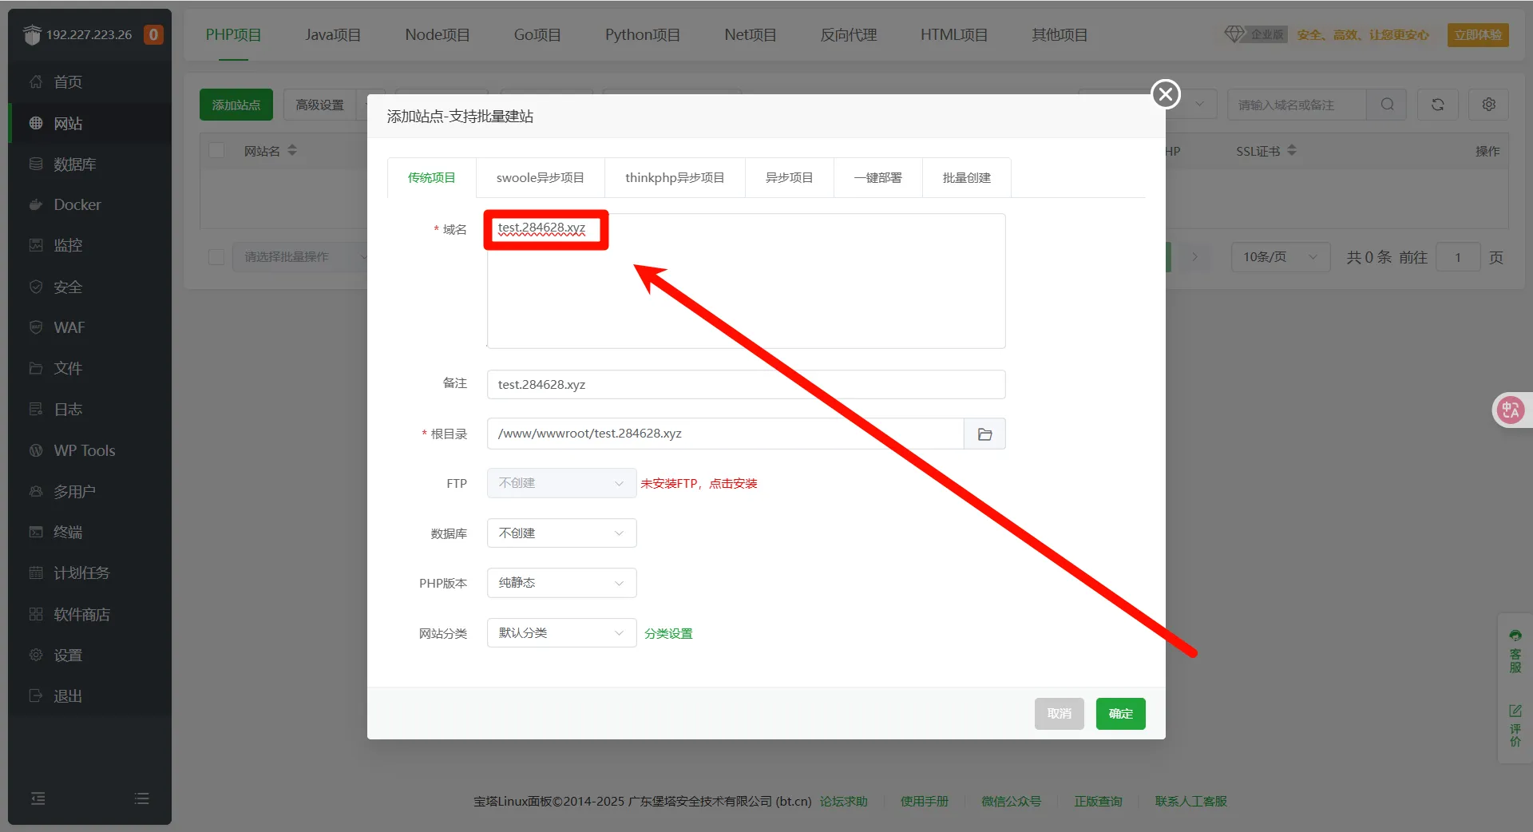This screenshot has width=1533, height=832.
Task: Close the add site dialog with X
Action: pyautogui.click(x=1165, y=94)
